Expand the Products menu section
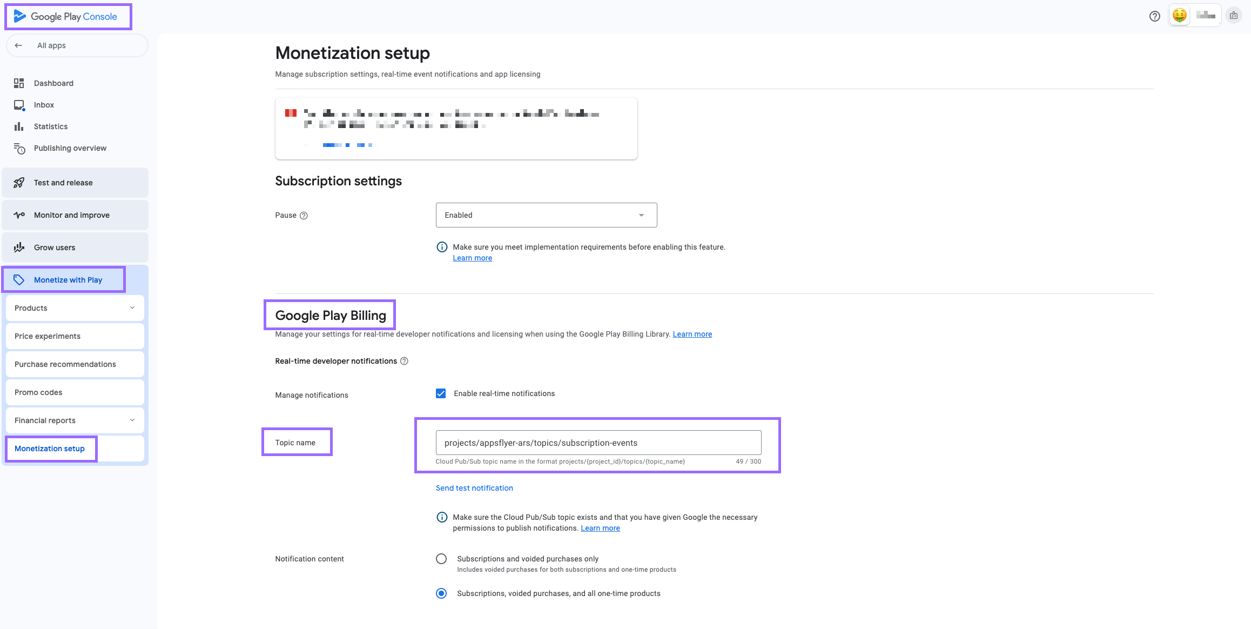This screenshot has width=1251, height=629. click(x=75, y=308)
